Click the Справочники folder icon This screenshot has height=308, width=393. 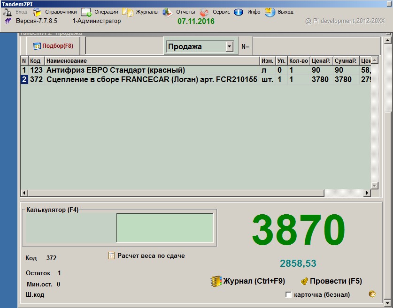click(37, 12)
